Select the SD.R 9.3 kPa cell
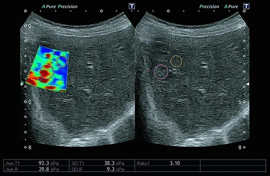270x176 pixels. pyautogui.click(x=102, y=169)
